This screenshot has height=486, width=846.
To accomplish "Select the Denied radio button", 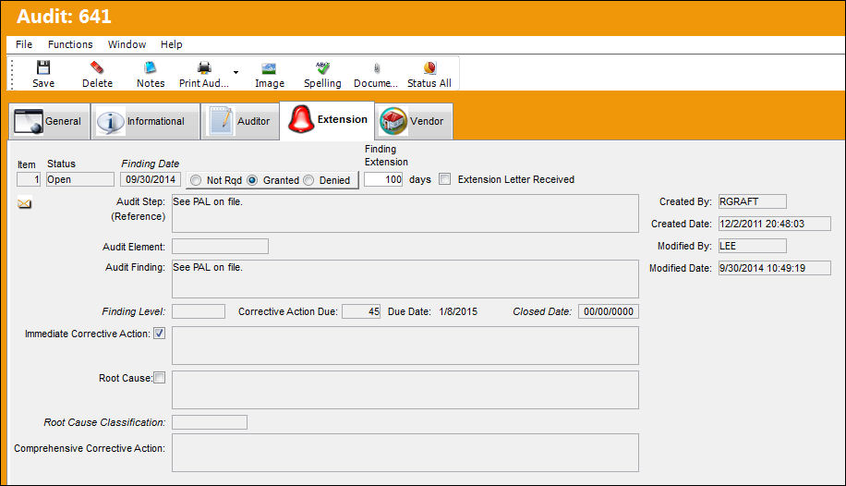I will click(308, 180).
